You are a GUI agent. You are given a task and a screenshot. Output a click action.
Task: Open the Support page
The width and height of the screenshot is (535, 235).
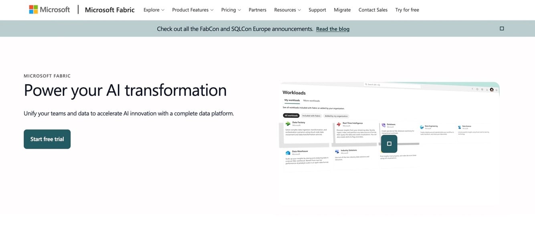point(317,10)
